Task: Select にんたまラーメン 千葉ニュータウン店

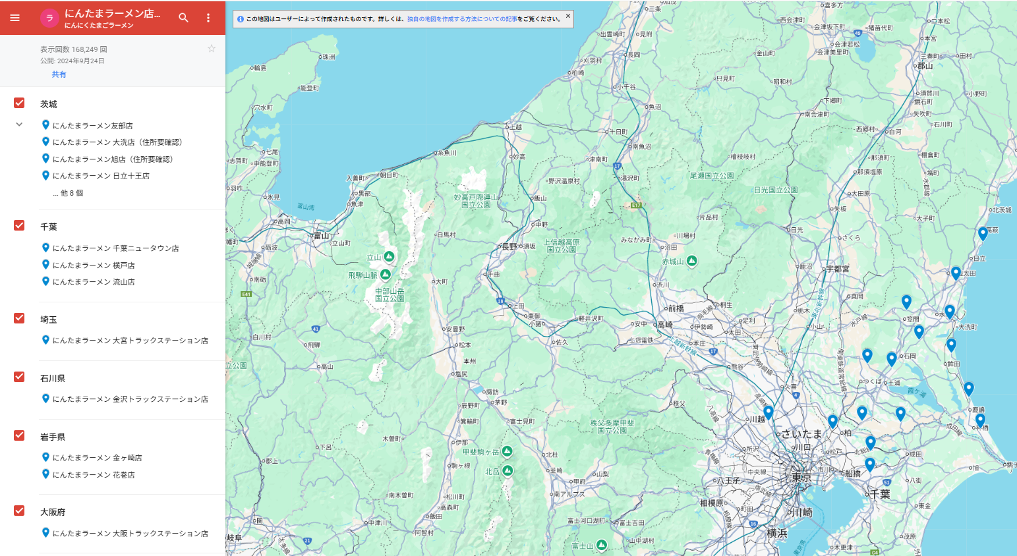Action: tap(116, 248)
